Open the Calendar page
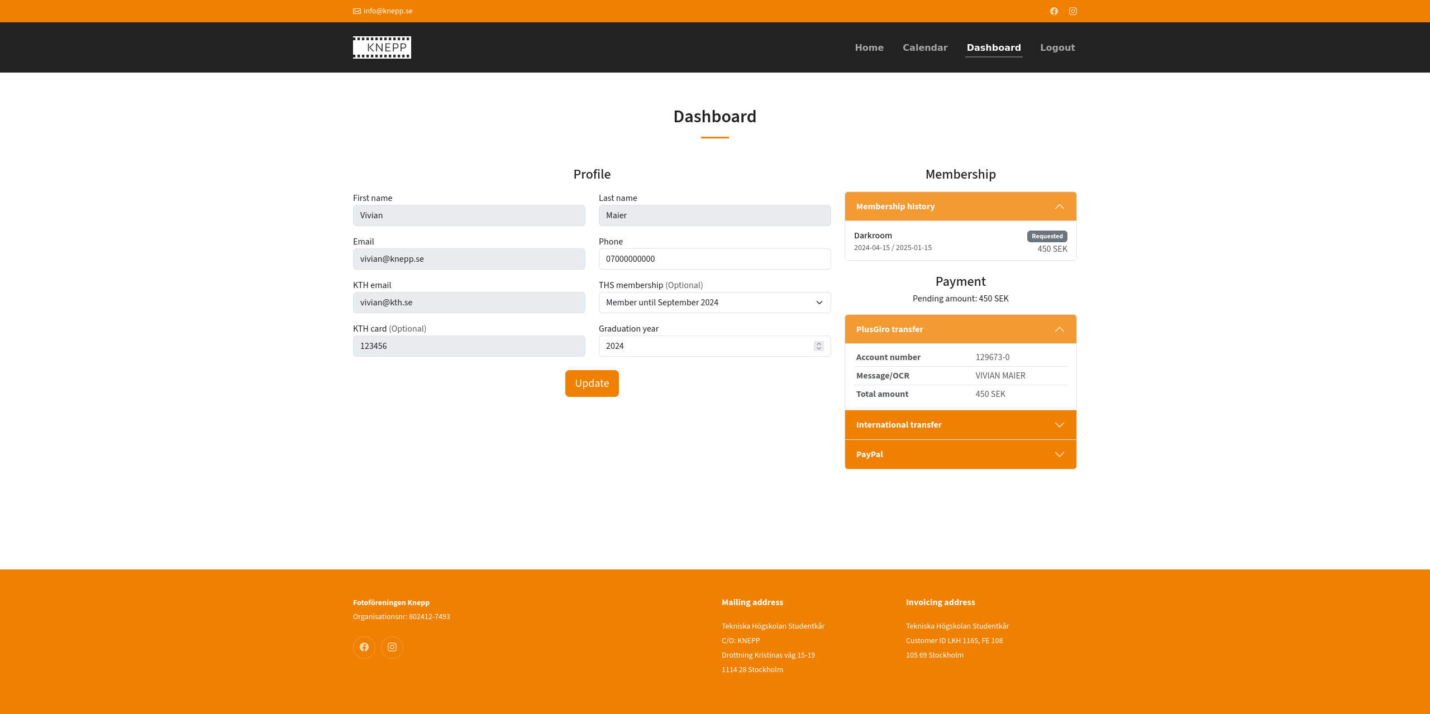 click(x=925, y=47)
